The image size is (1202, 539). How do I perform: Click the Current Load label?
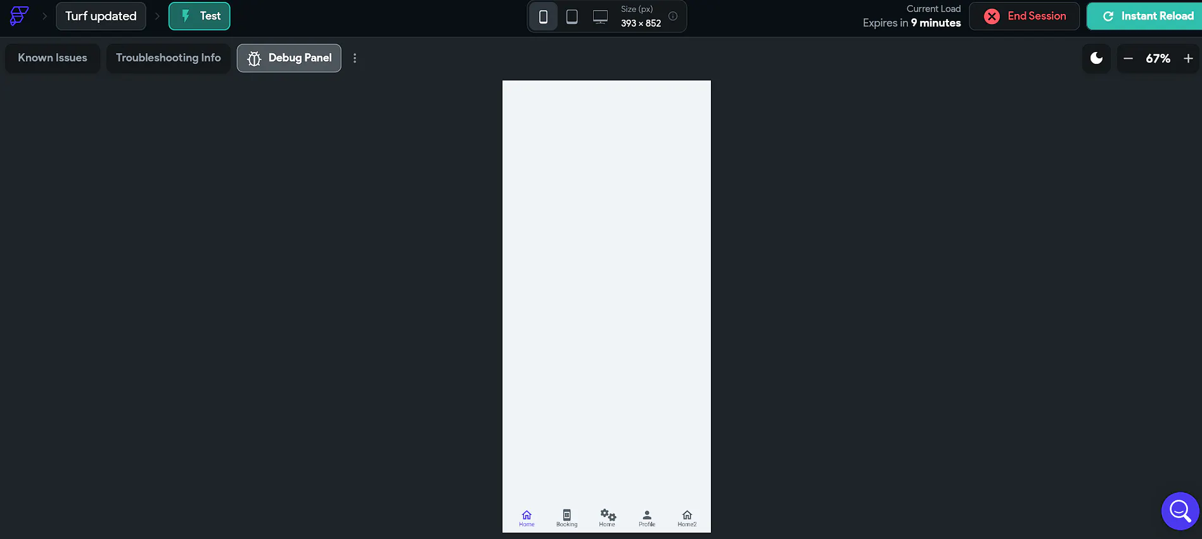pos(933,9)
